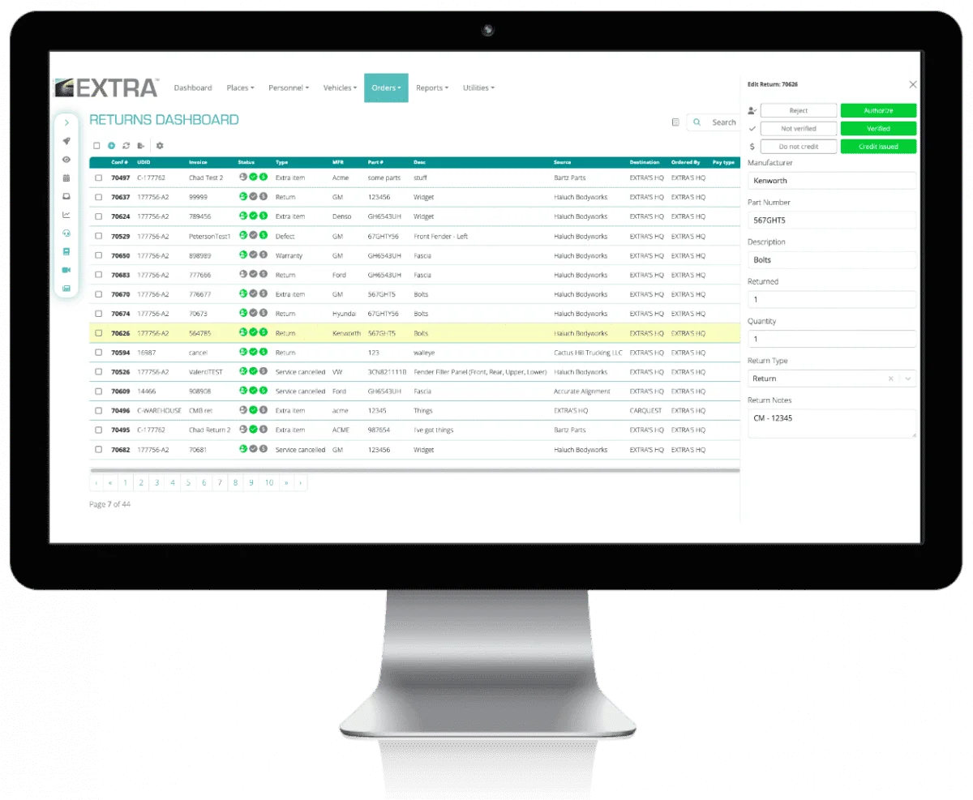Refresh the returns list
973x800 pixels.
click(126, 146)
